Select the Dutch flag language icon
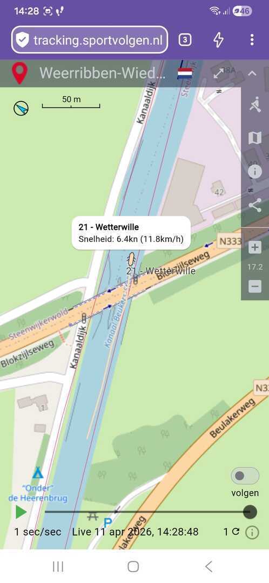Image resolution: width=269 pixels, height=583 pixels. tap(185, 73)
